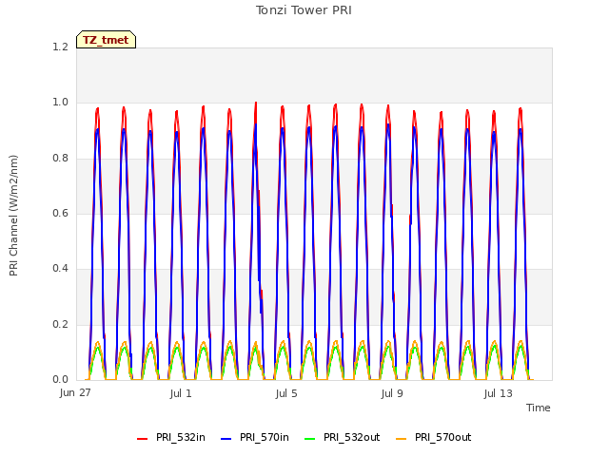Click the orange PRI_570out legend swatch
Screen dimensions: 609x456
pos(402,439)
